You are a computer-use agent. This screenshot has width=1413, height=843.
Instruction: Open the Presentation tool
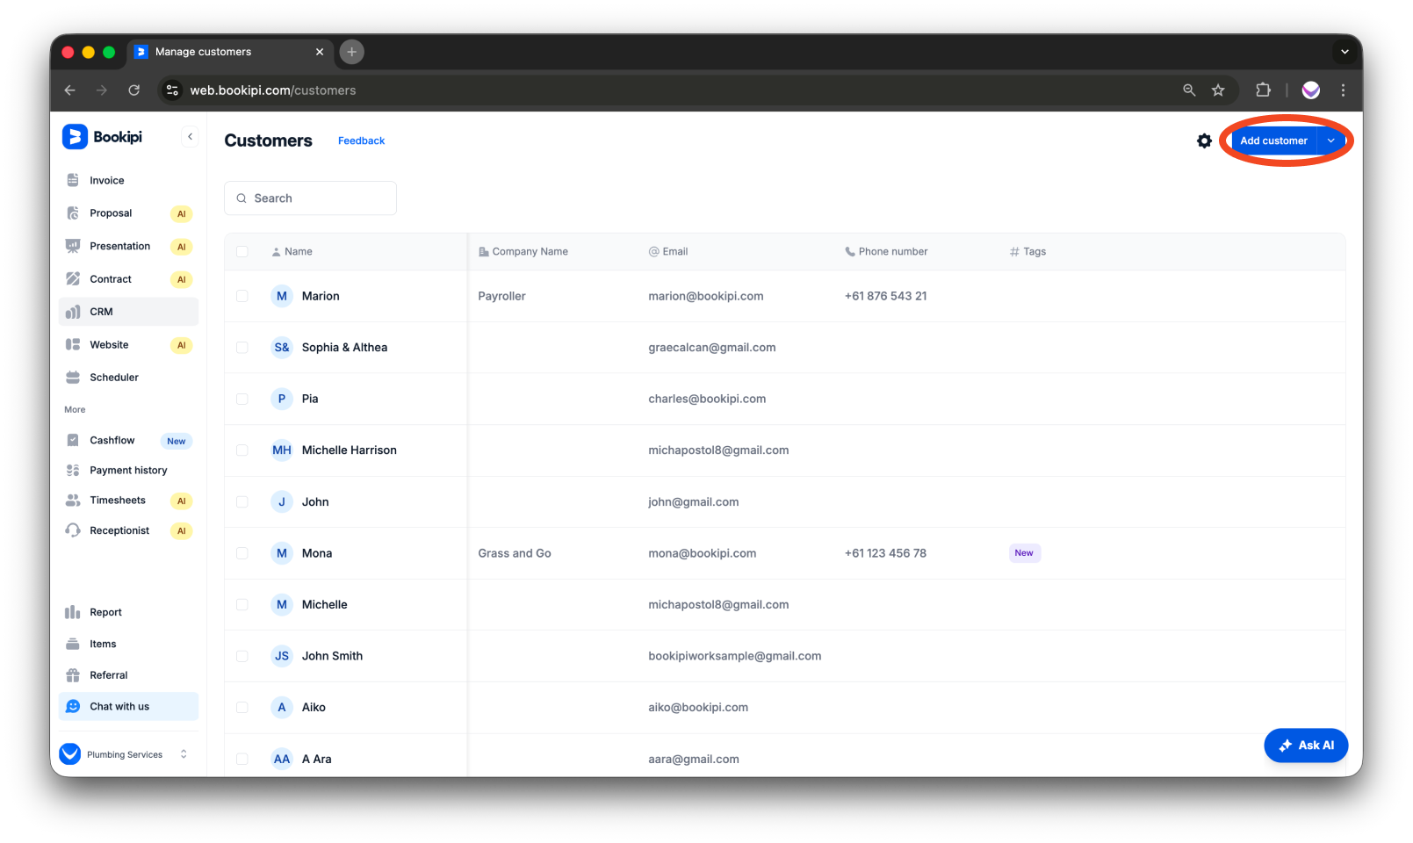[119, 246]
